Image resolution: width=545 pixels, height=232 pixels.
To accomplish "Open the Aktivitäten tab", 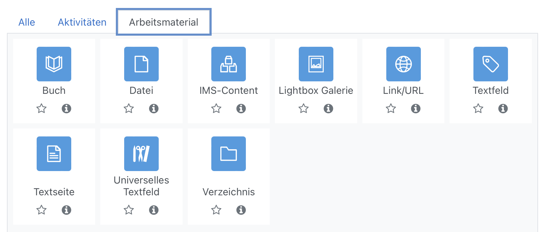I will [82, 22].
